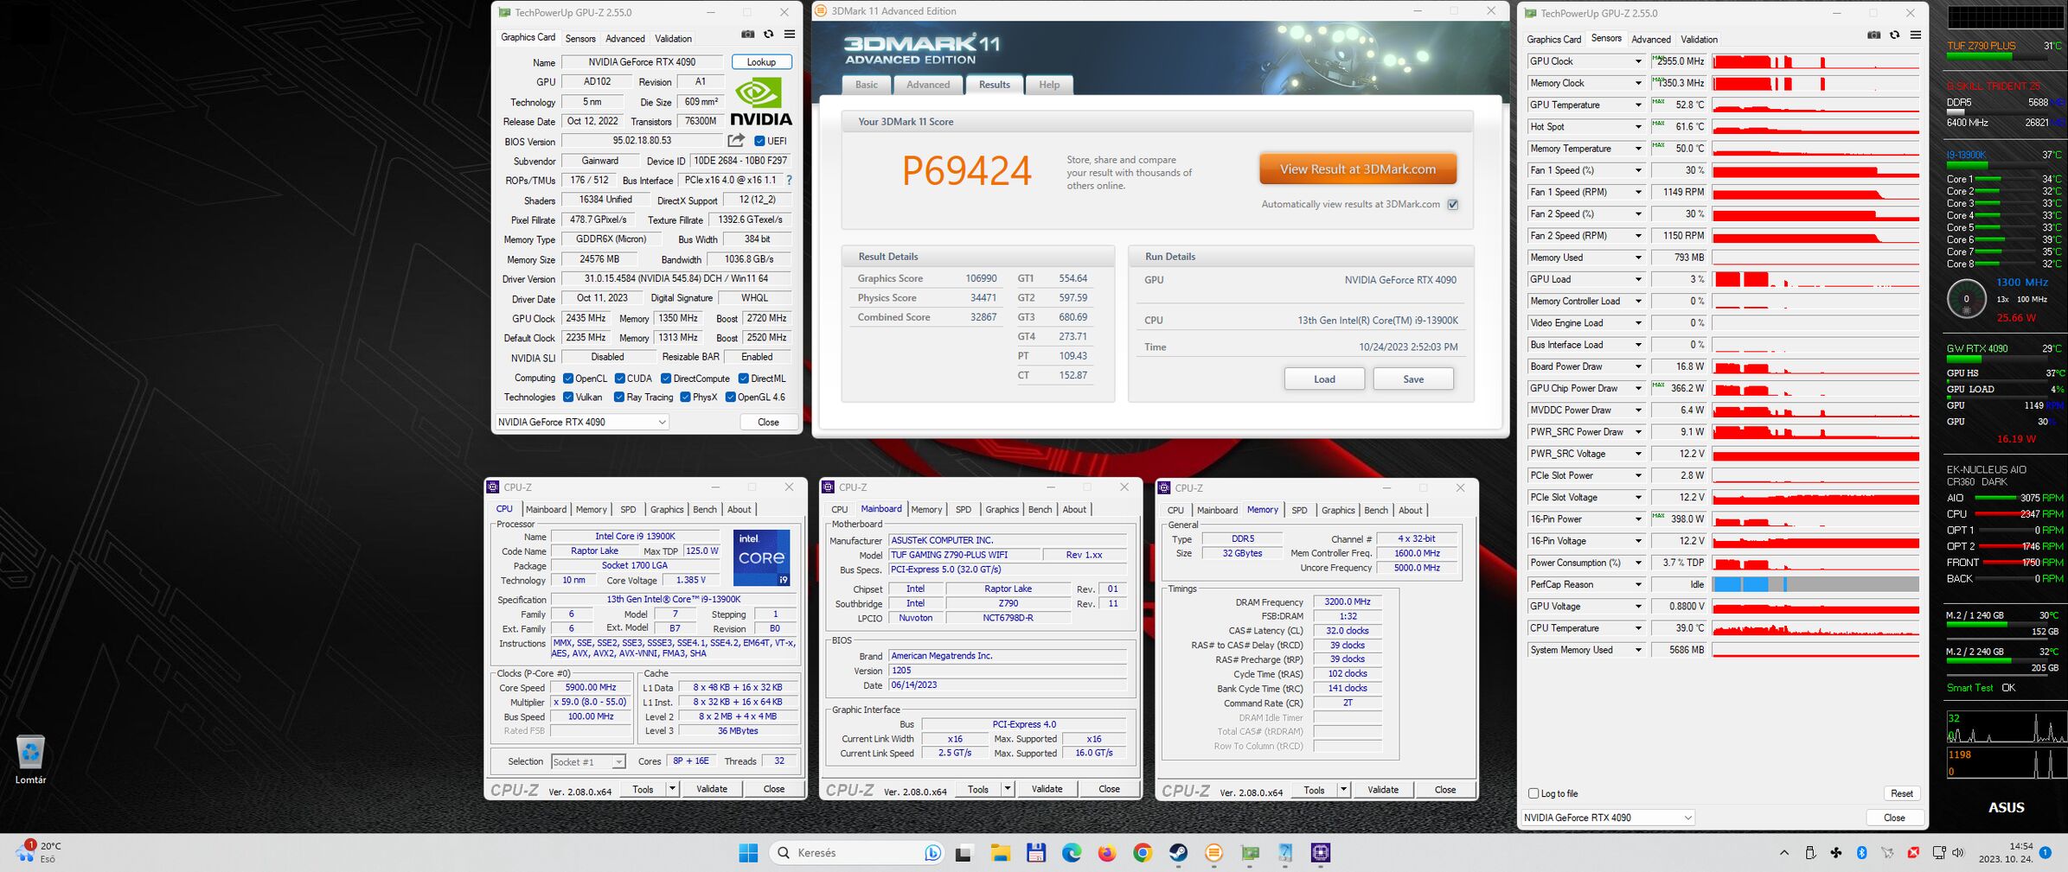Screen dimensions: 2068x872
Task: Toggle DirectCompute checkbox
Action: click(666, 379)
